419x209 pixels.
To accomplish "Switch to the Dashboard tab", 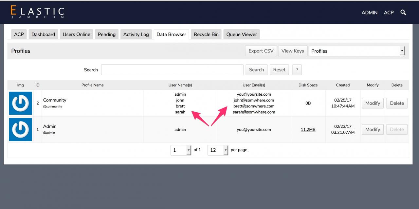I will [x=43, y=34].
